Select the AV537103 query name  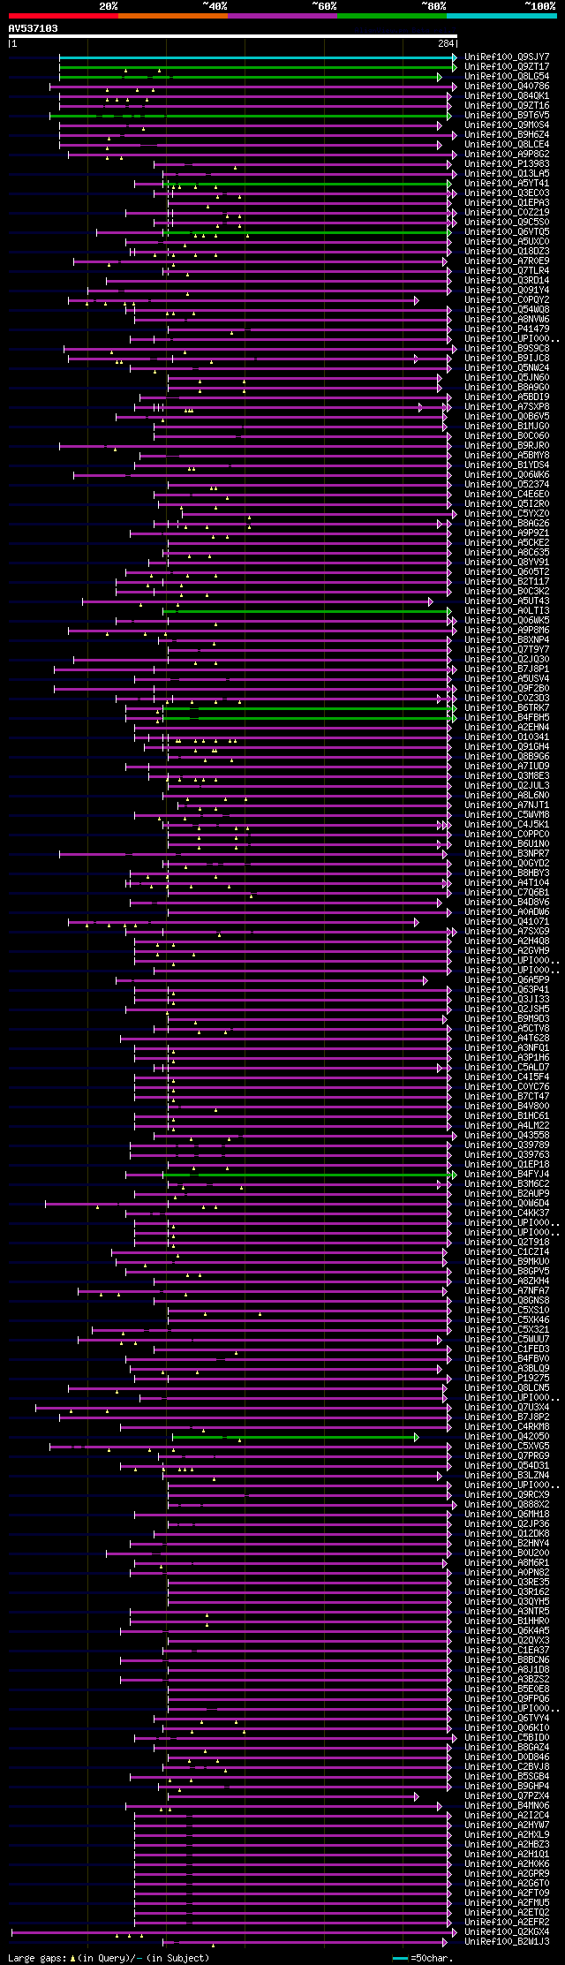pyautogui.click(x=34, y=28)
